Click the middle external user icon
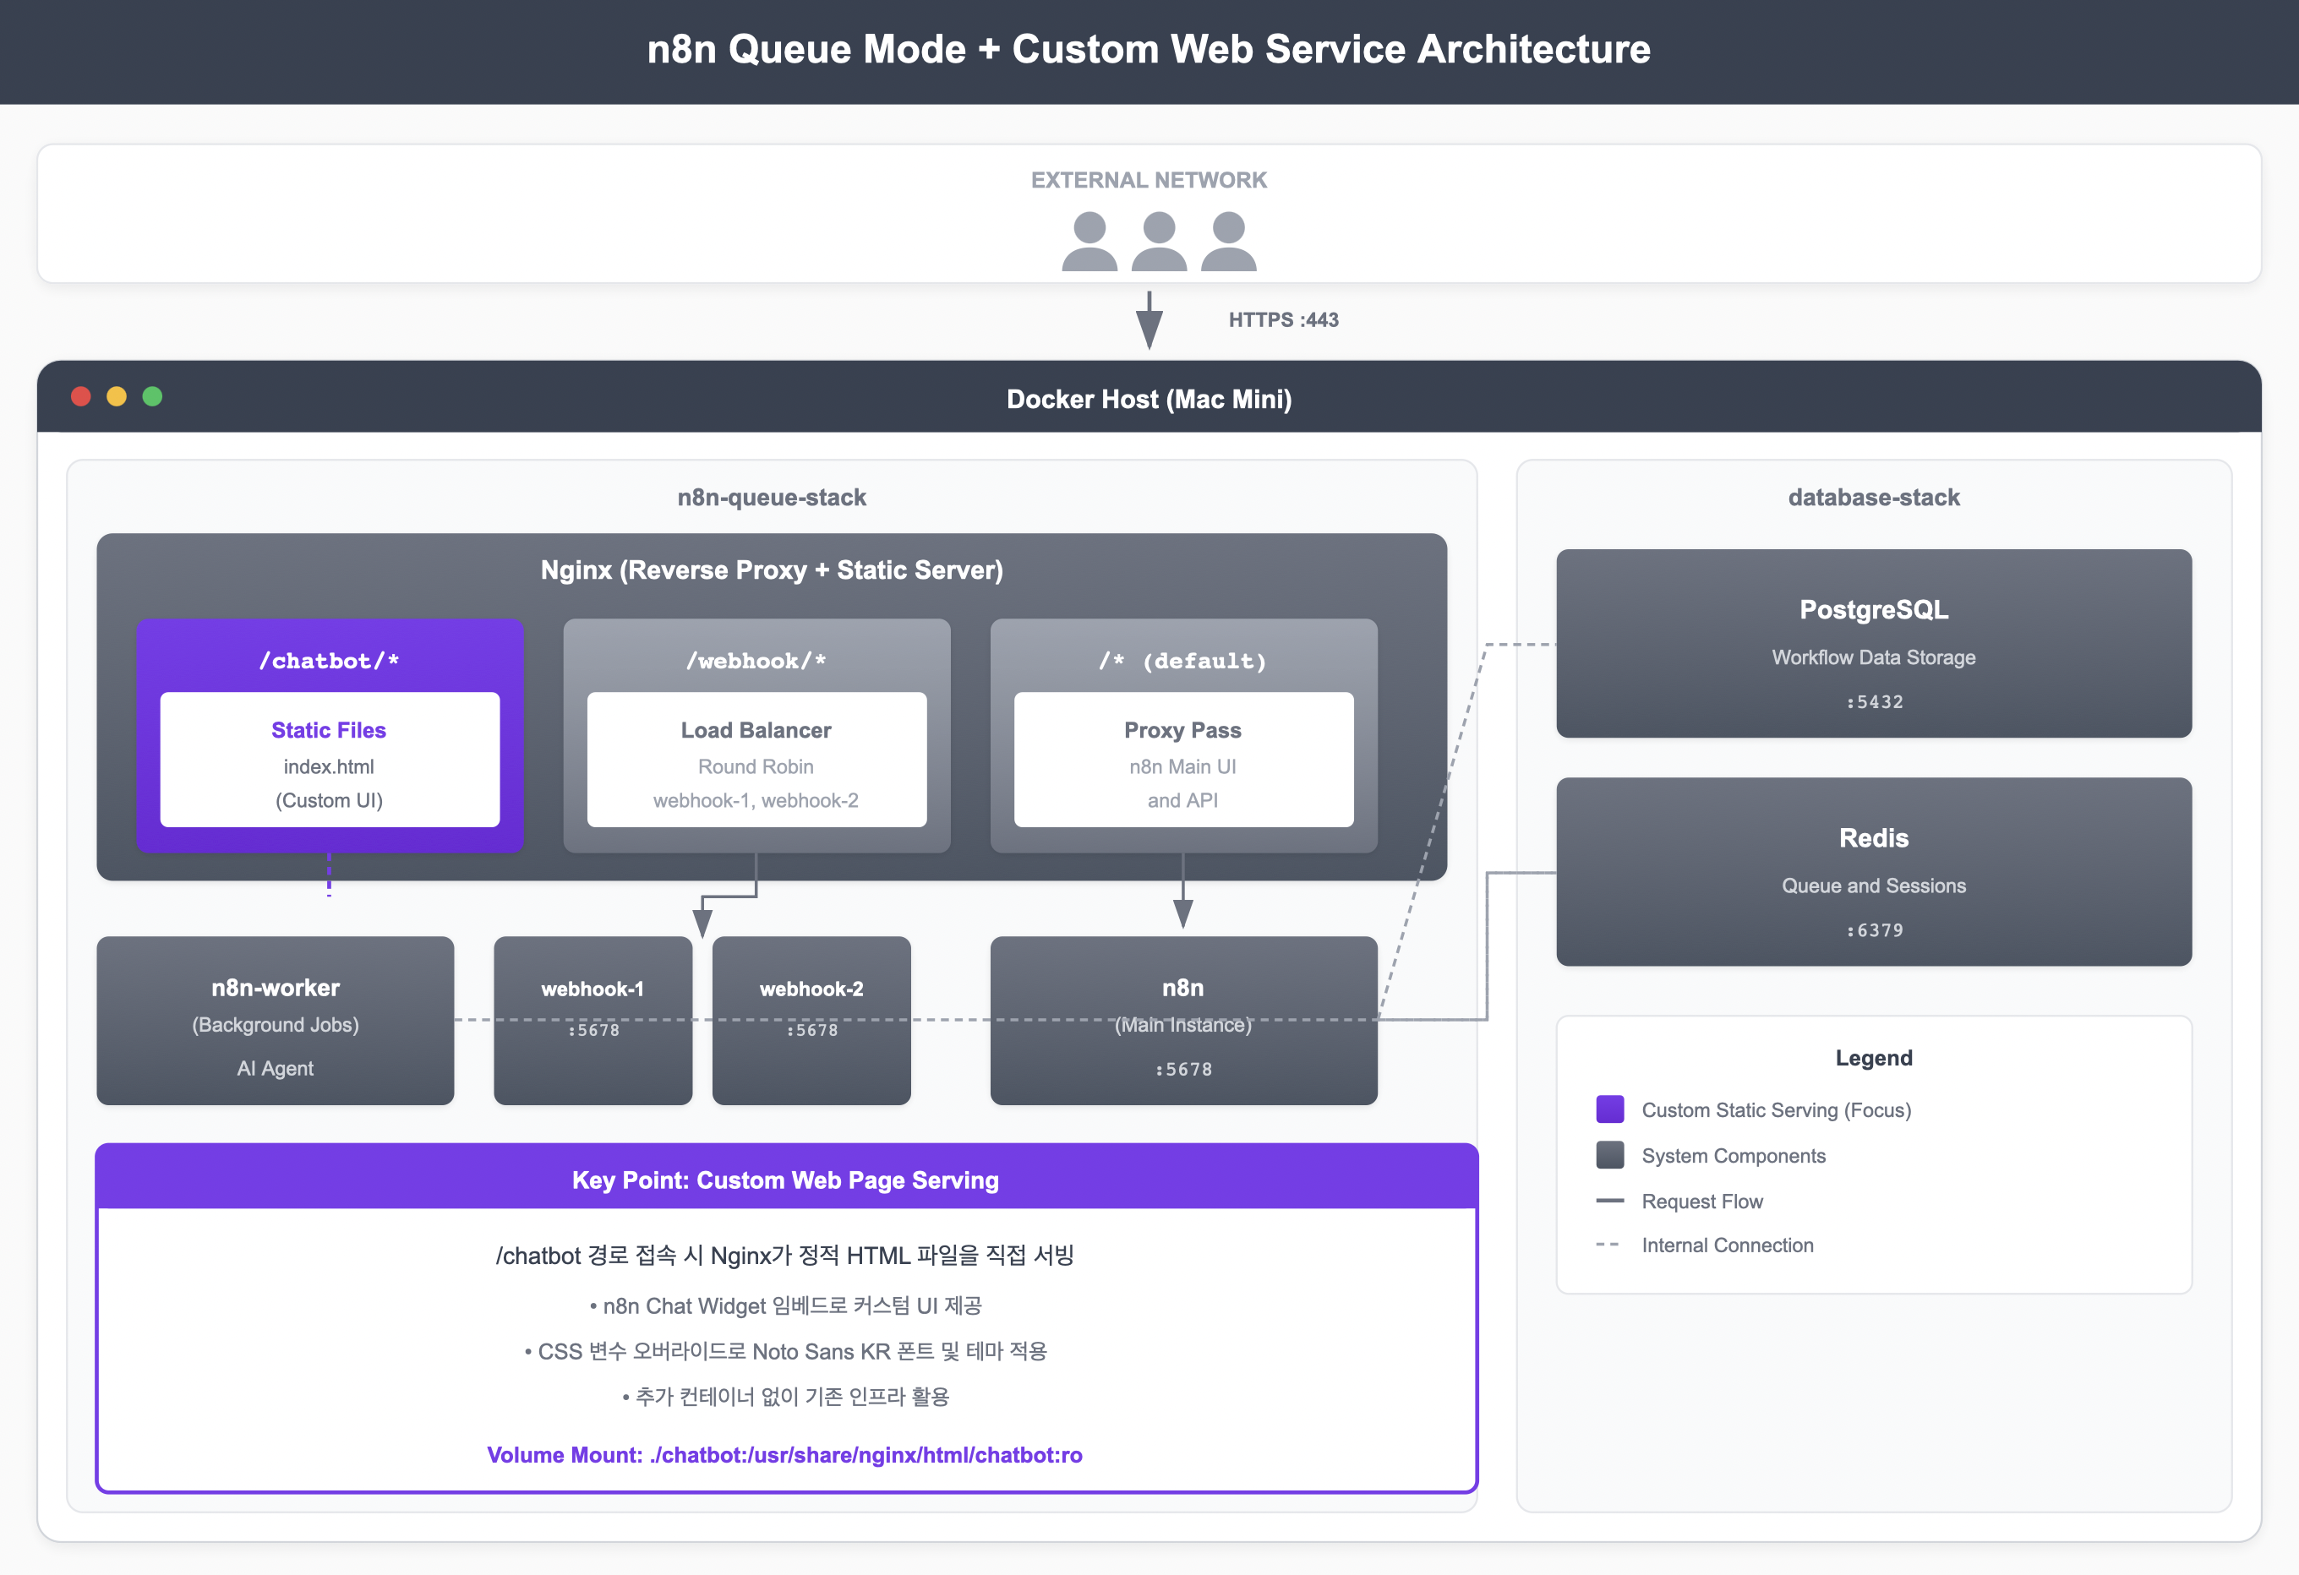This screenshot has width=2299, height=1575. pyautogui.click(x=1159, y=243)
